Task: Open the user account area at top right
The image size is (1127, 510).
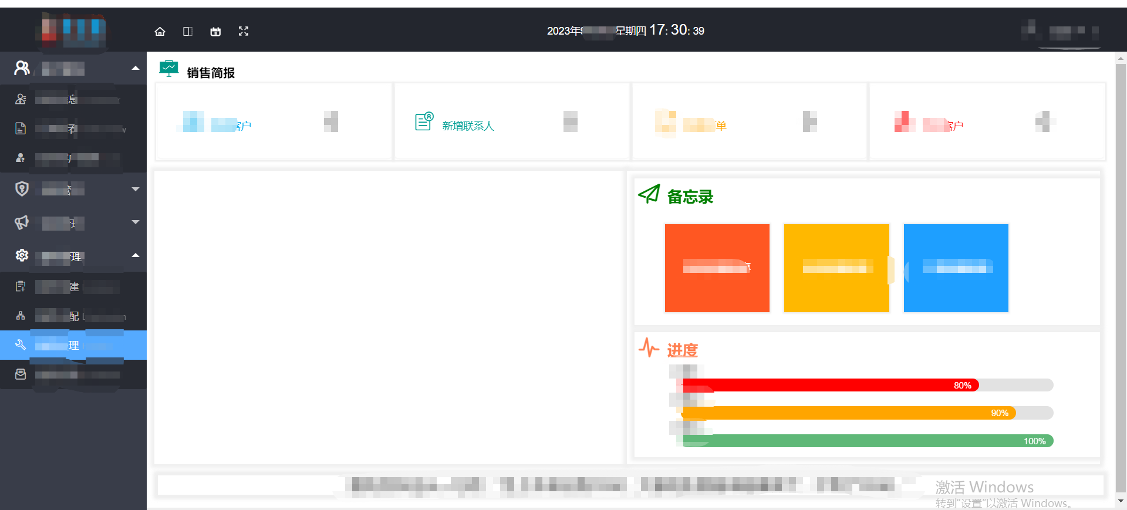Action: pyautogui.click(x=1060, y=32)
